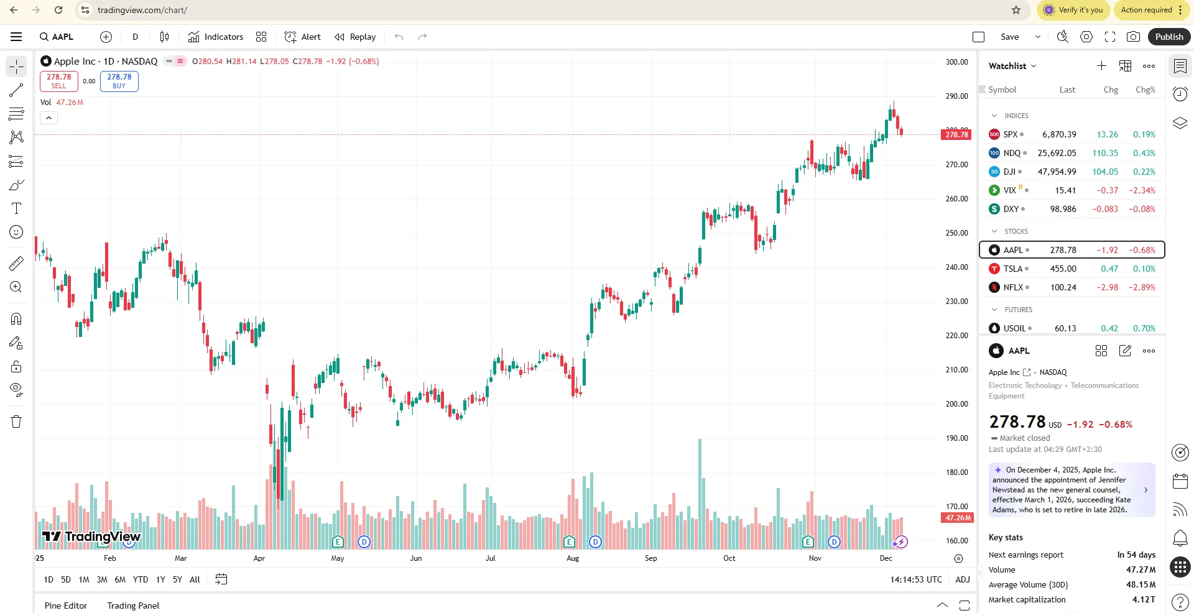Toggle ADJ price adjustment setting
Viewport: 1194px width, 613px height.
pyautogui.click(x=962, y=579)
